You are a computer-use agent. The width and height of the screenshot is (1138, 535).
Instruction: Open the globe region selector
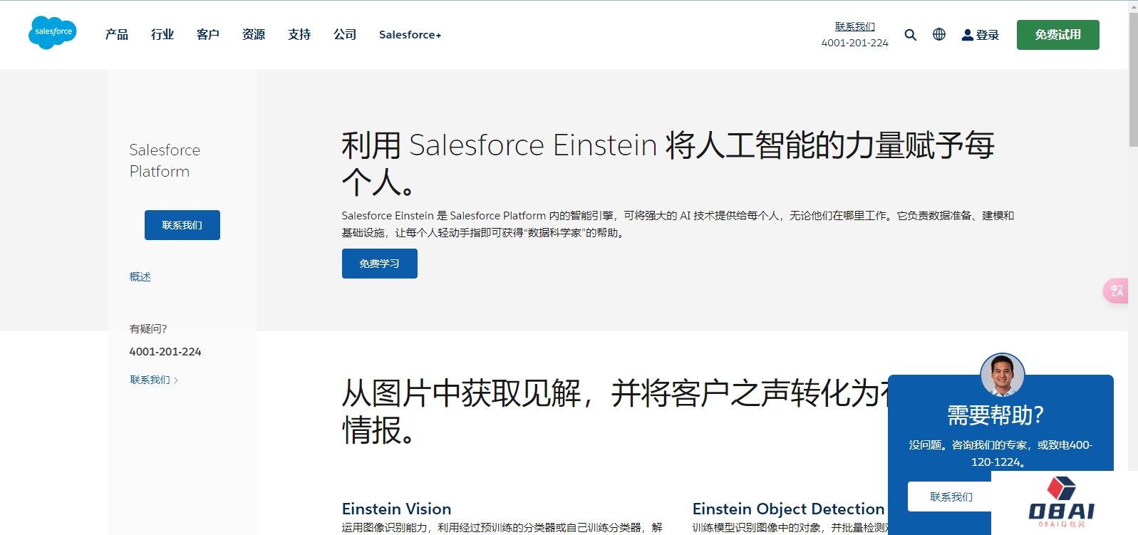pos(939,34)
